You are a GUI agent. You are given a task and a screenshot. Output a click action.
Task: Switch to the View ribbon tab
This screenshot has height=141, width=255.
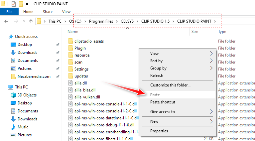click(x=66, y=12)
